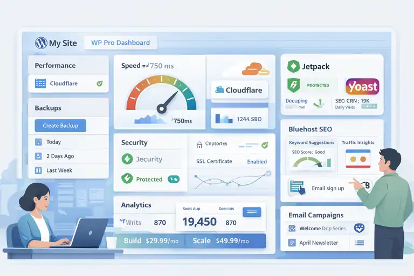The width and height of the screenshot is (414, 276).
Task: Click the Traffic Insights window icon
Action: (358, 158)
